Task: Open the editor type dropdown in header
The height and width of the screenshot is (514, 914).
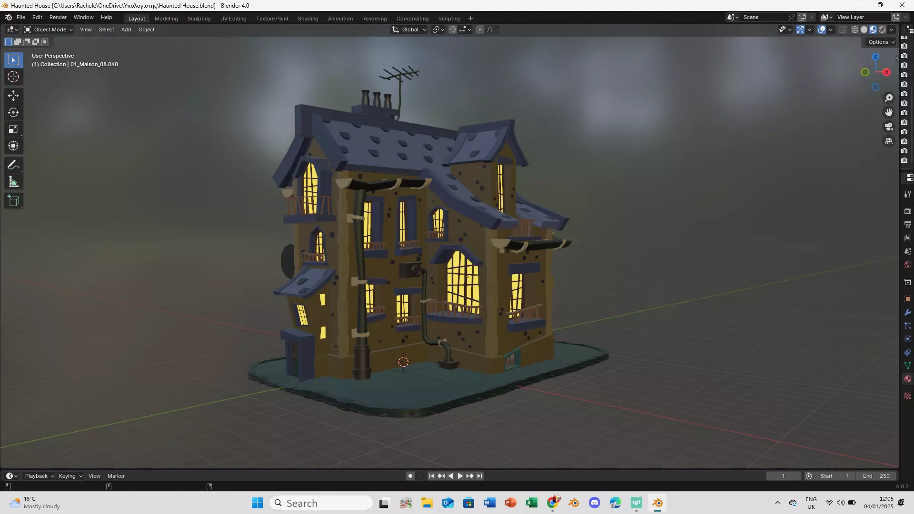Action: [x=12, y=30]
